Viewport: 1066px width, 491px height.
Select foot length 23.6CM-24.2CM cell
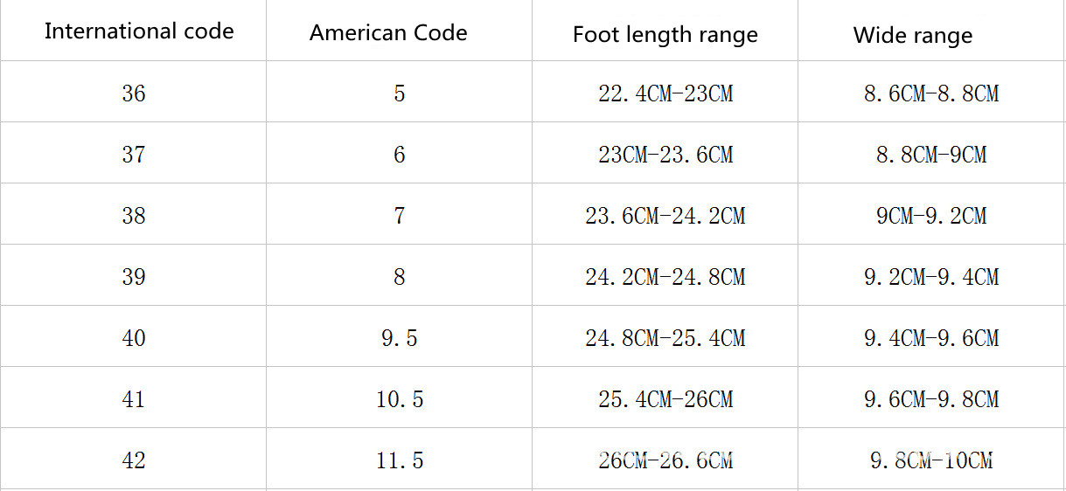[x=665, y=216]
